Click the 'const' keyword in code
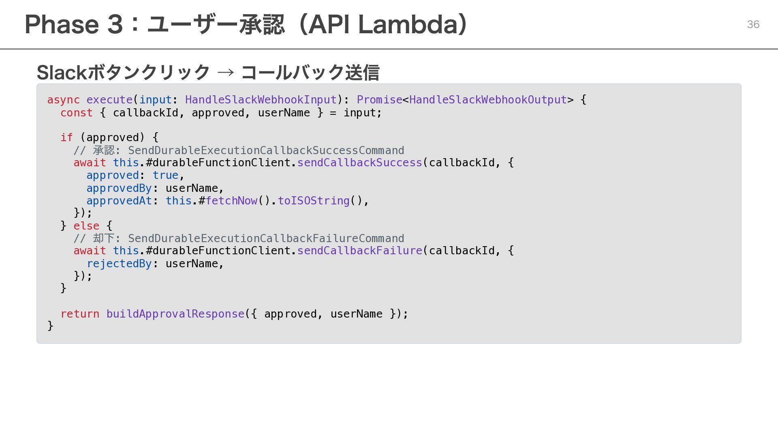The image size is (778, 438). click(76, 113)
